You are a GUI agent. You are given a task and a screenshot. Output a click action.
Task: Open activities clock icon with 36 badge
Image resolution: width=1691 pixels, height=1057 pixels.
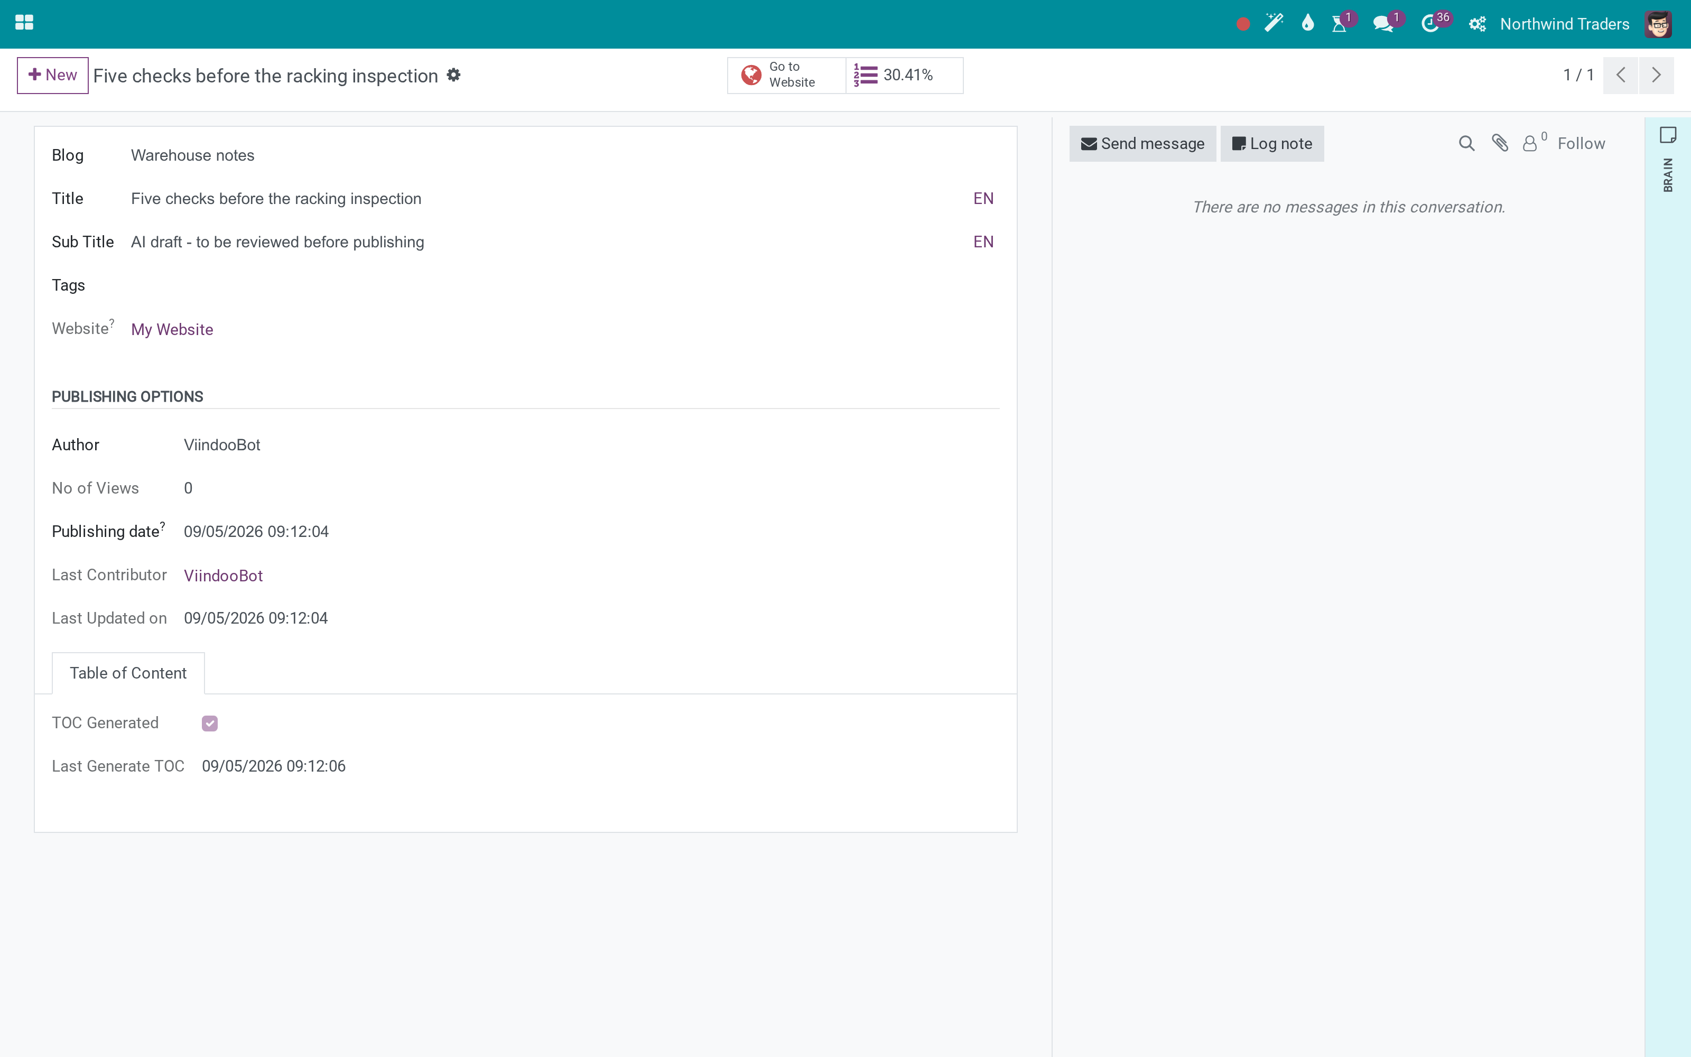coord(1429,24)
